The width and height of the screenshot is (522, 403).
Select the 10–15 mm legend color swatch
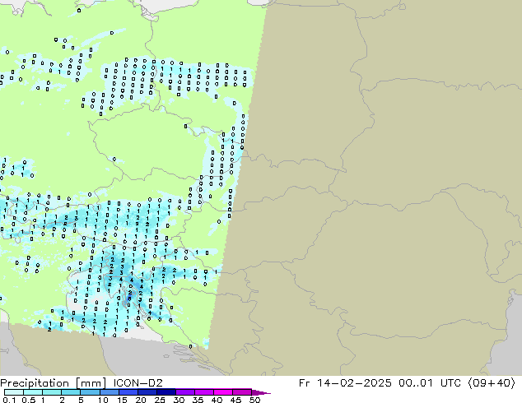tap(109, 392)
